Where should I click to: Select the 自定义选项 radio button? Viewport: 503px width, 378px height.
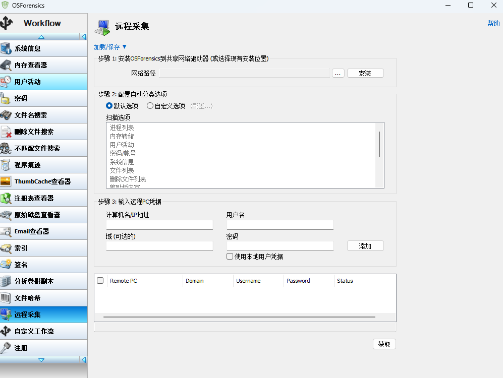point(150,106)
